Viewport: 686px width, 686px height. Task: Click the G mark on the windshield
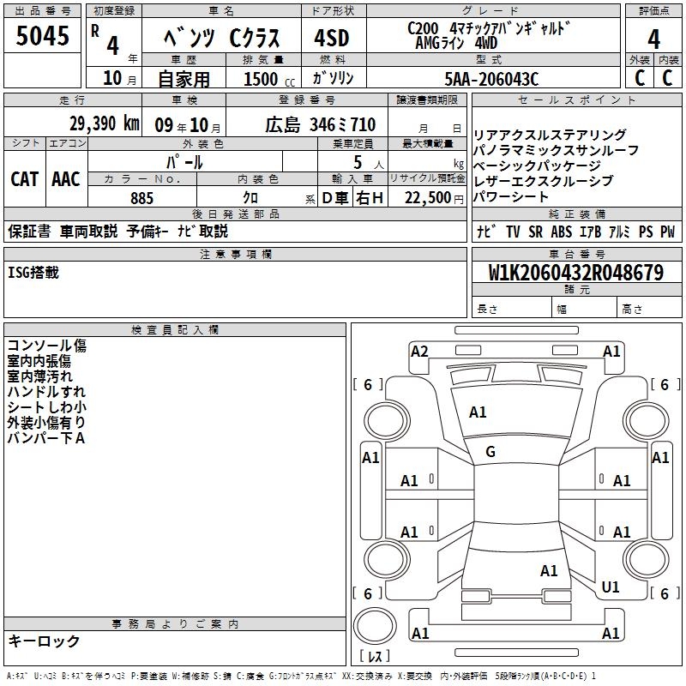tap(490, 451)
